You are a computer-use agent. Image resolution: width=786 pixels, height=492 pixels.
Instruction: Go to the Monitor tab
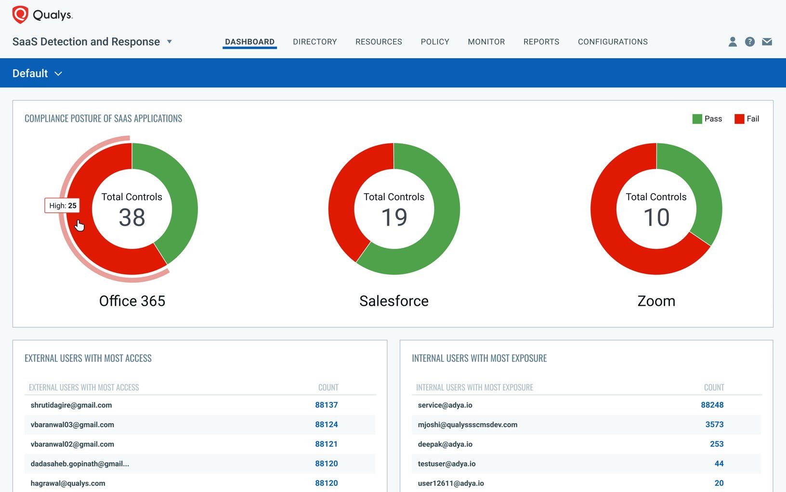click(486, 42)
